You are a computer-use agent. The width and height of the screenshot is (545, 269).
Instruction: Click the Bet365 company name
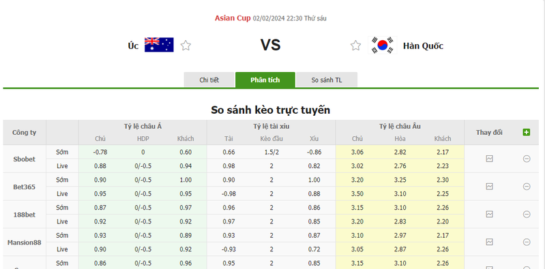coord(25,187)
